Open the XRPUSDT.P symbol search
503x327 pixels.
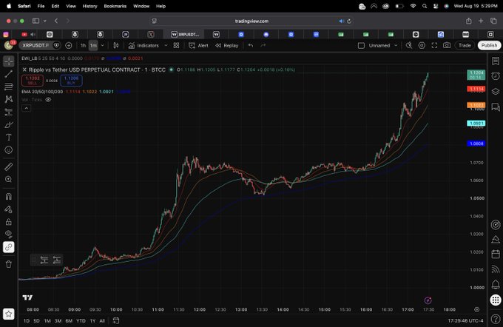point(36,45)
